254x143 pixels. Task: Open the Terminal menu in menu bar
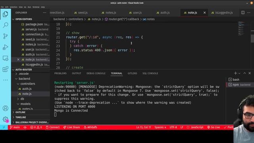click(x=36, y=7)
